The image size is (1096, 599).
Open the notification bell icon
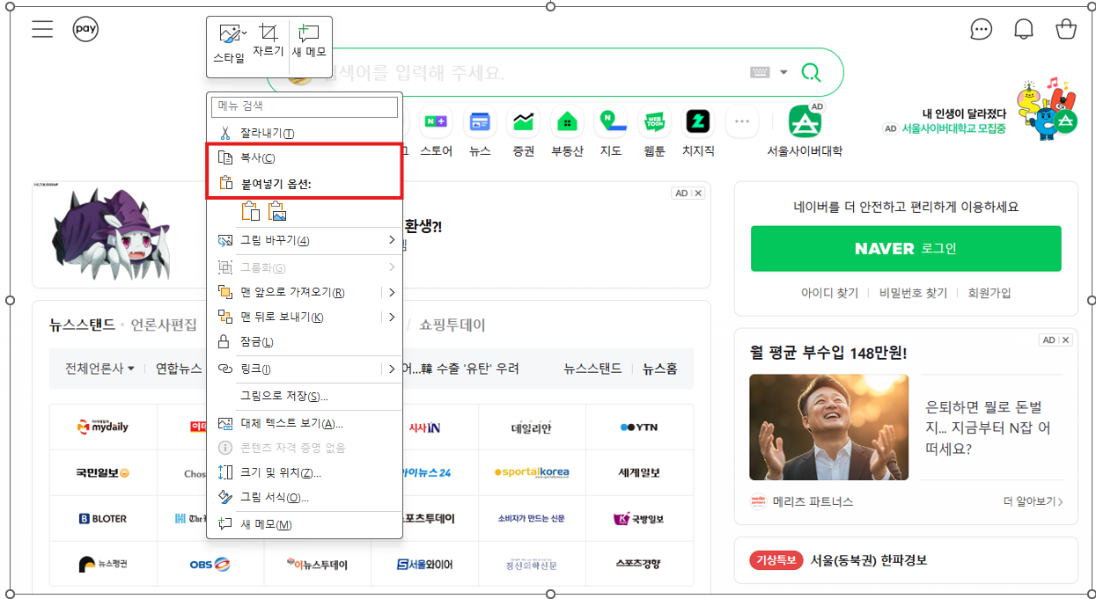(x=1023, y=28)
